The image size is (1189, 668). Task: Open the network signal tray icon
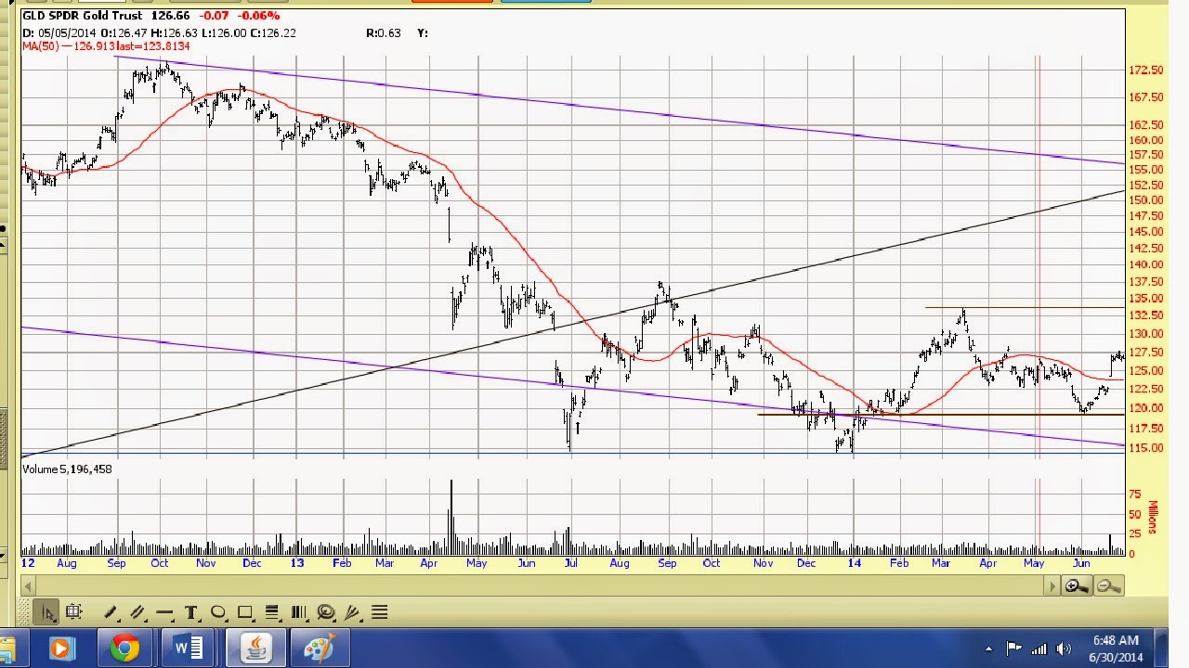pos(1039,649)
